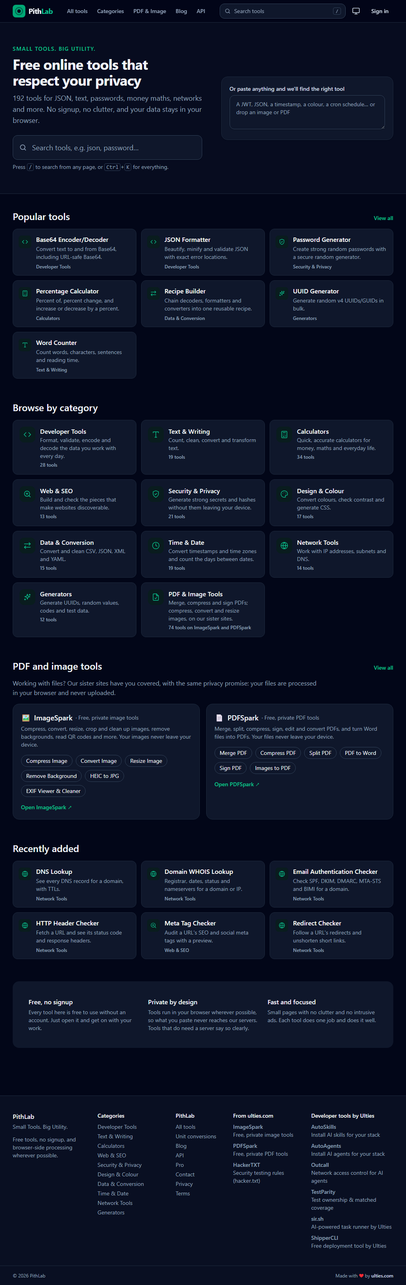Click the HEIC to JPG chip
Screen dimensions: 406x1285
click(104, 776)
